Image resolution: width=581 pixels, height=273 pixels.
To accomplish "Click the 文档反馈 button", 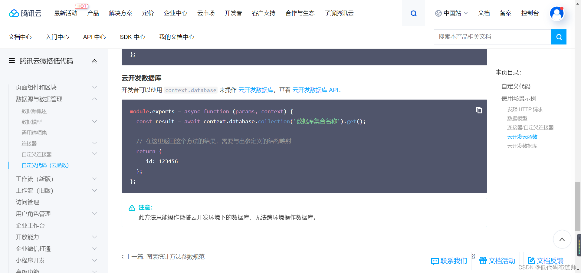I will (546, 261).
